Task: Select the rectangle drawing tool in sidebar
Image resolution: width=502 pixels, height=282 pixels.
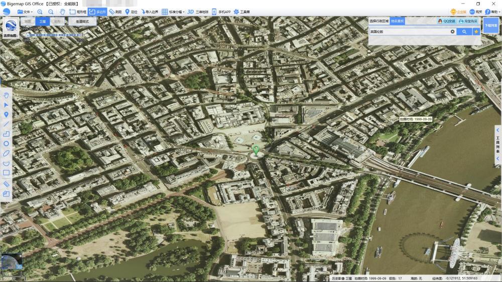Action: [6, 173]
